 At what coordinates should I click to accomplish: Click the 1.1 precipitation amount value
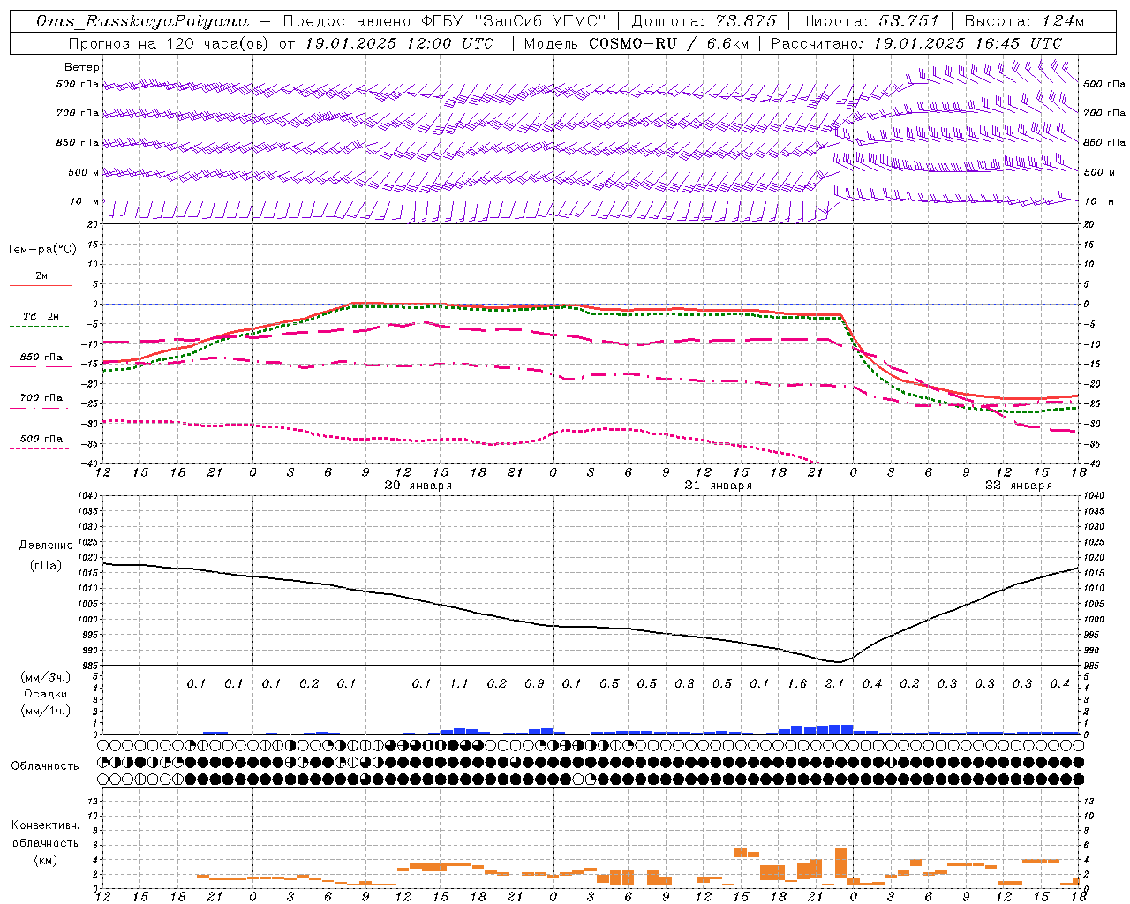coord(459,683)
